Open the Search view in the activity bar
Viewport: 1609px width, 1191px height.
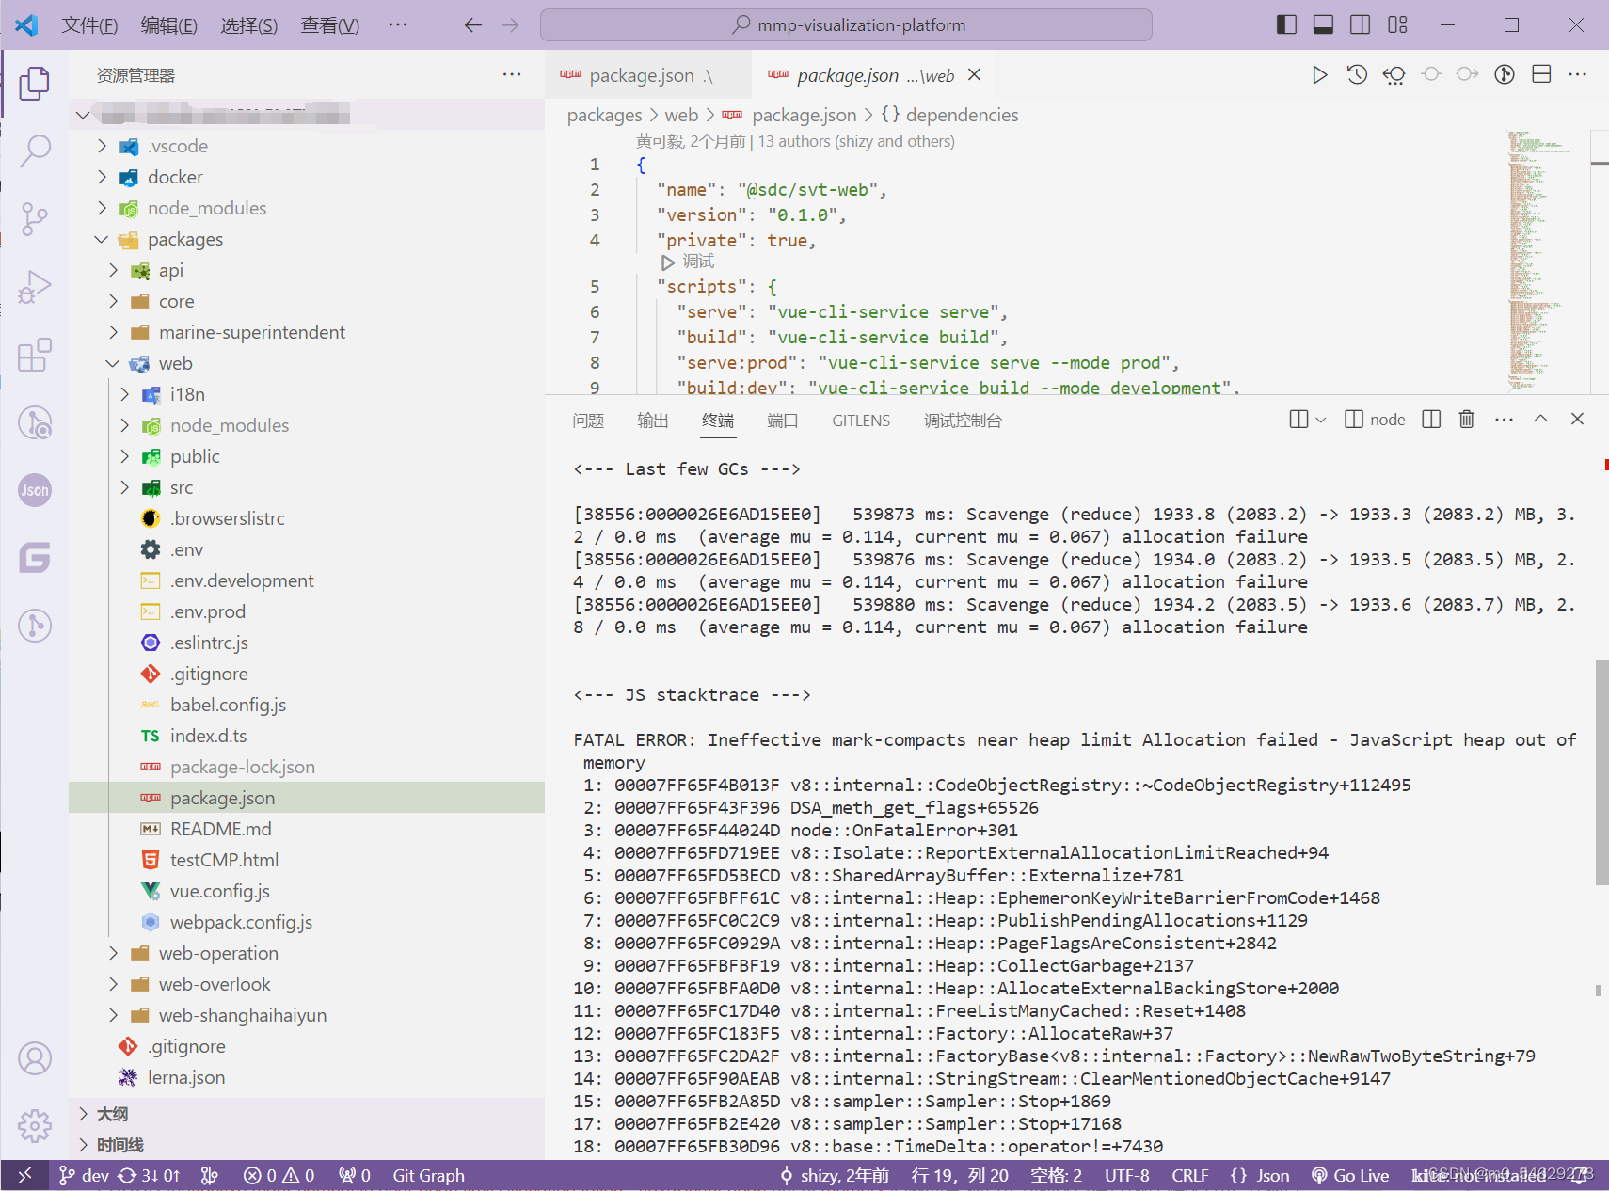35,151
